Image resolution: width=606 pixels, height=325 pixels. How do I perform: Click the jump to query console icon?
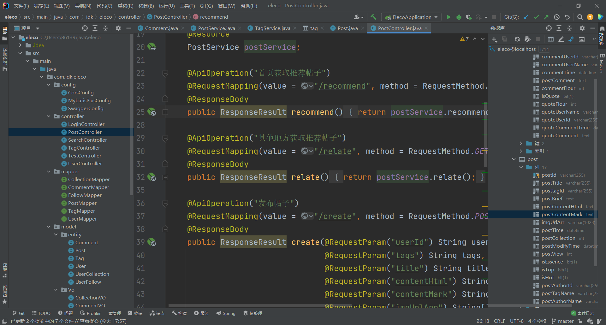(x=582, y=39)
